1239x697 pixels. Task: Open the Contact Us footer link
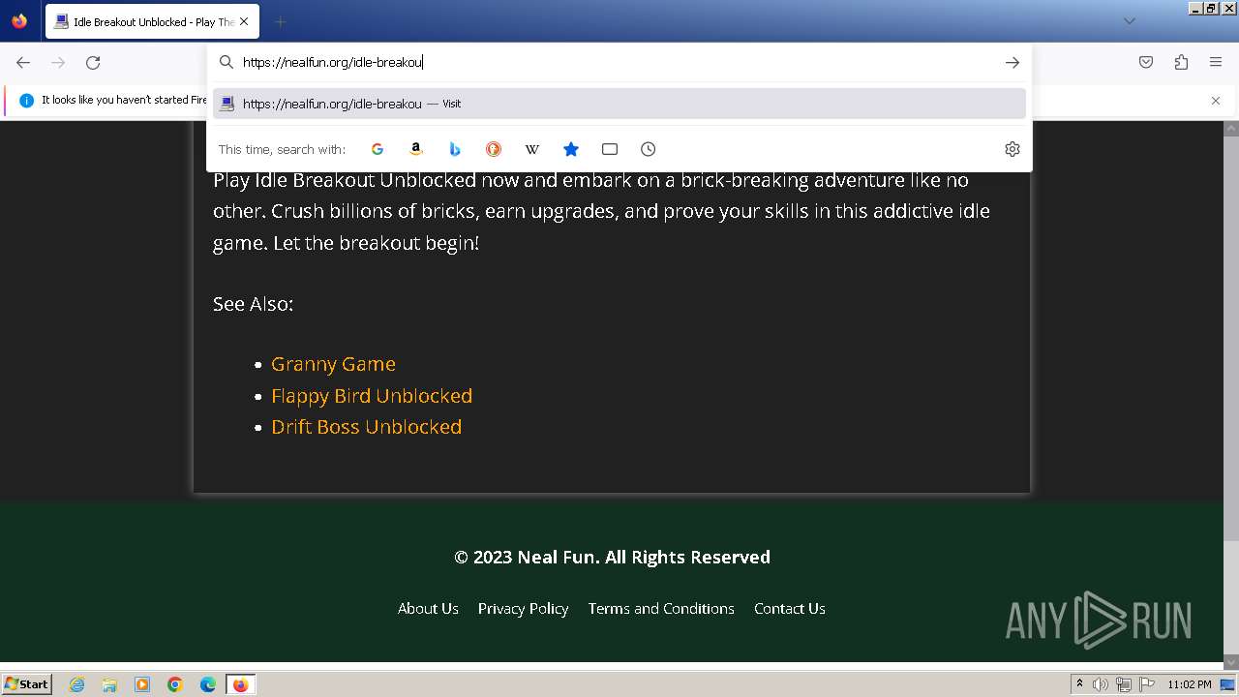[790, 608]
